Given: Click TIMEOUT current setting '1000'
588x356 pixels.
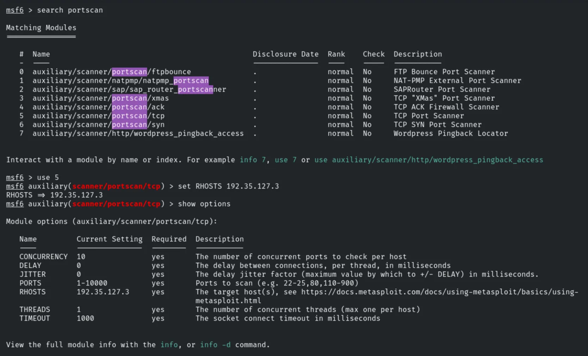Looking at the screenshot, I should coord(85,318).
